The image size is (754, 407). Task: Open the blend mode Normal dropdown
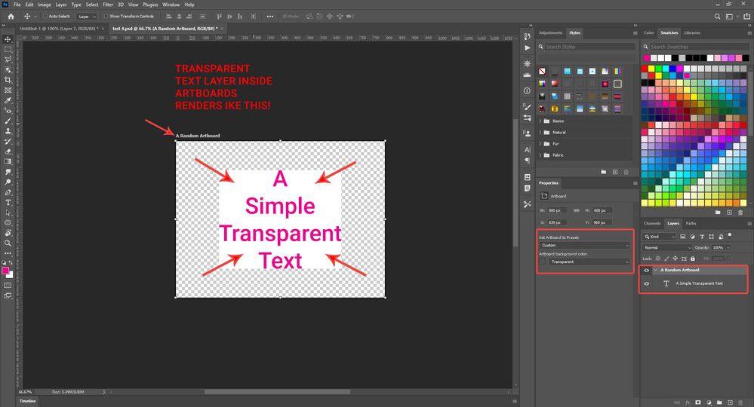667,248
